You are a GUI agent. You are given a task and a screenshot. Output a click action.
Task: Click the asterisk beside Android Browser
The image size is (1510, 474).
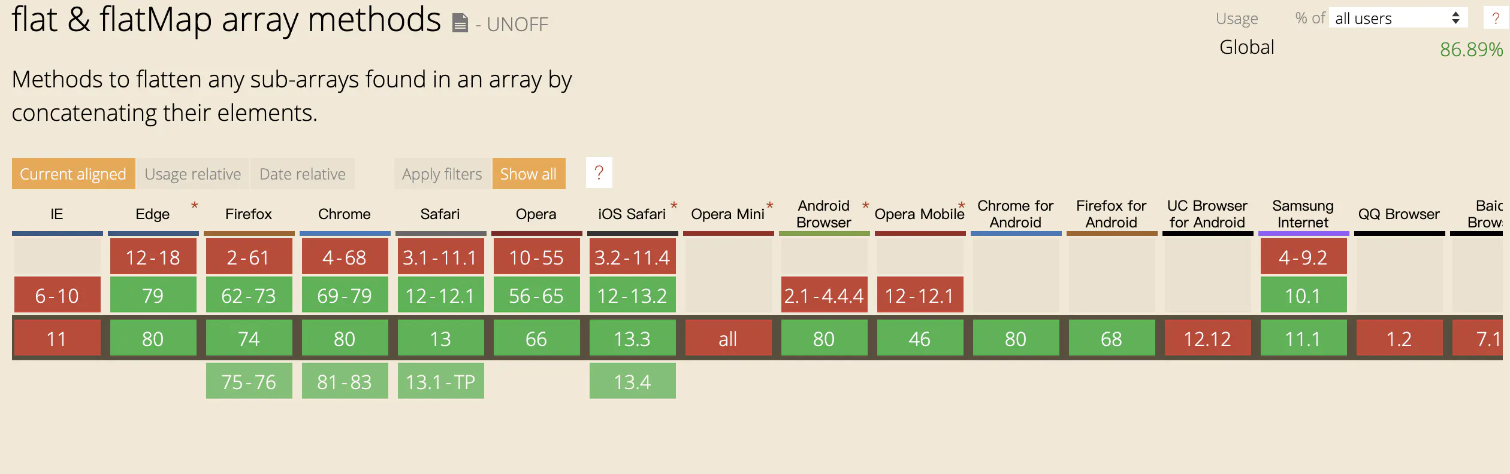(865, 206)
